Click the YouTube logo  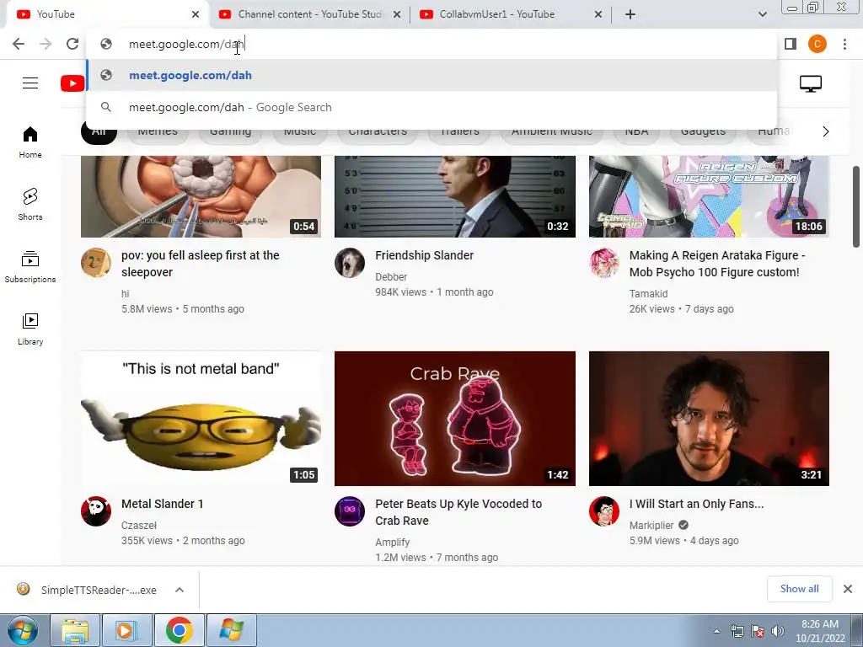[72, 83]
